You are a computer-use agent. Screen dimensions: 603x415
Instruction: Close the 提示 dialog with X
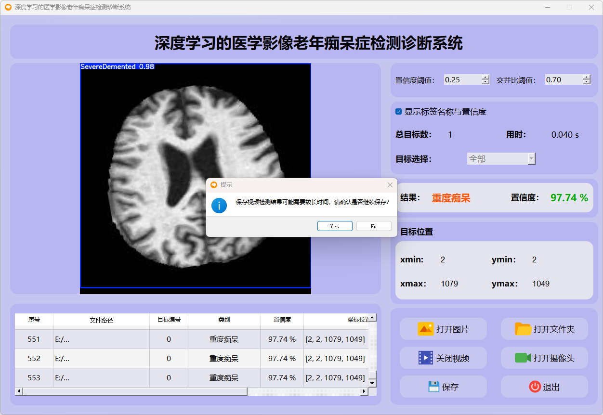[x=390, y=185]
